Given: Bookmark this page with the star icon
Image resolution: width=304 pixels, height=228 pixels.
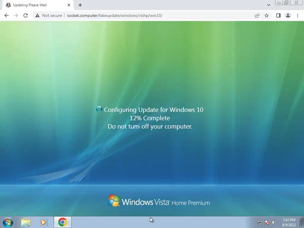Looking at the screenshot, I should coord(267,15).
